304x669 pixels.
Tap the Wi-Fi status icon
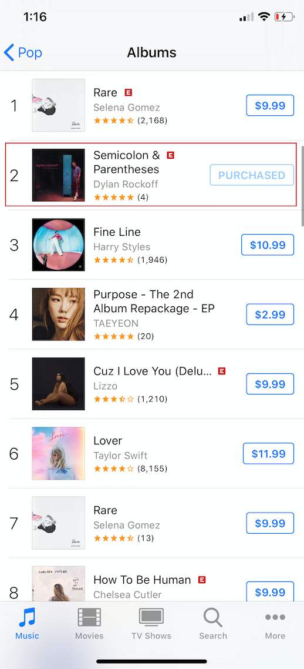(265, 17)
